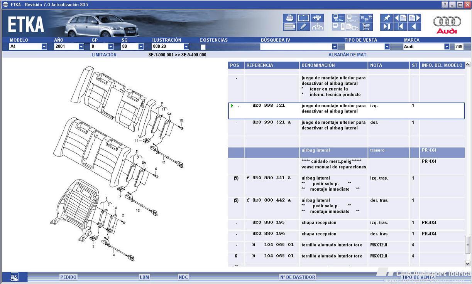
Task: Click the Limitación label
Action: 104,55
